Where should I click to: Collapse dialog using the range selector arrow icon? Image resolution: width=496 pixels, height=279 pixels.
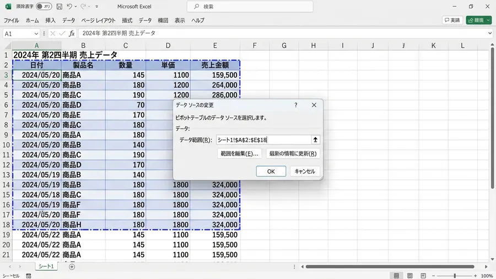click(315, 140)
